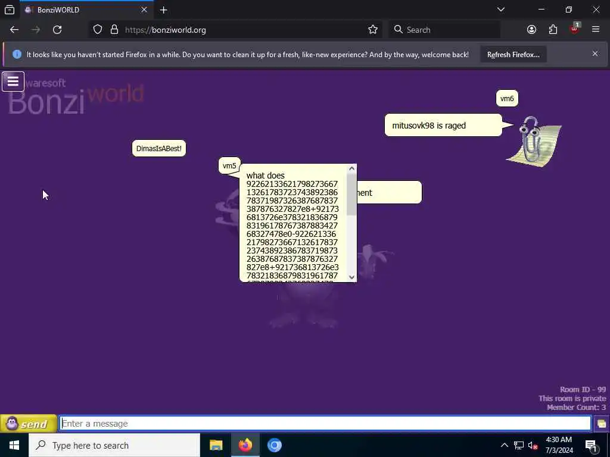Viewport: 610px width, 457px height.
Task: Open a new tab with the plus
Action: click(x=163, y=10)
